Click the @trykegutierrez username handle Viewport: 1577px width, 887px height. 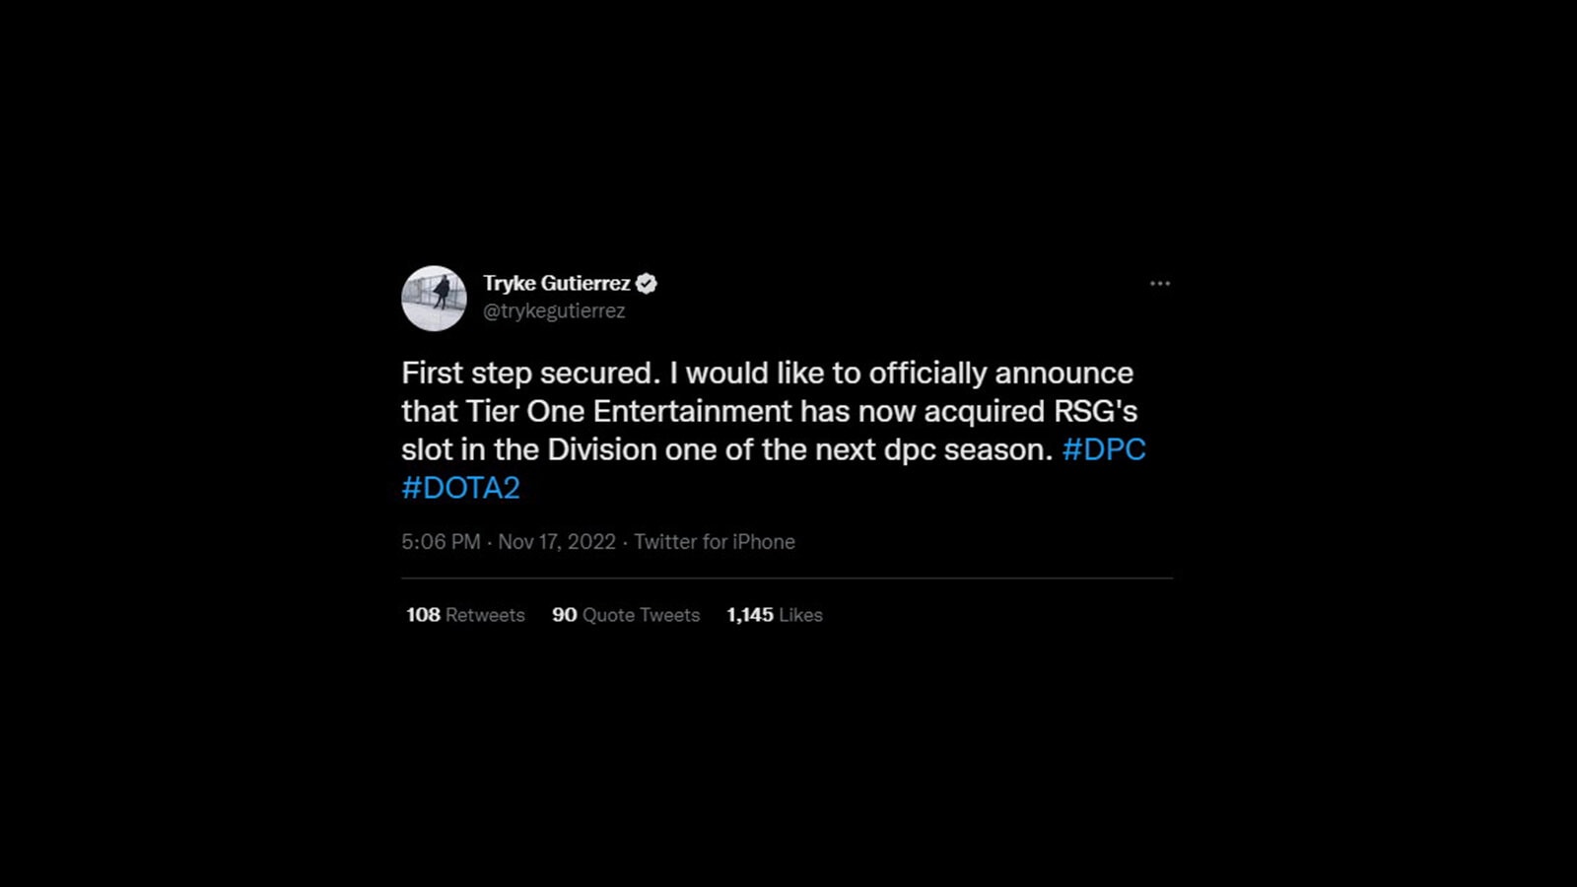(x=555, y=310)
